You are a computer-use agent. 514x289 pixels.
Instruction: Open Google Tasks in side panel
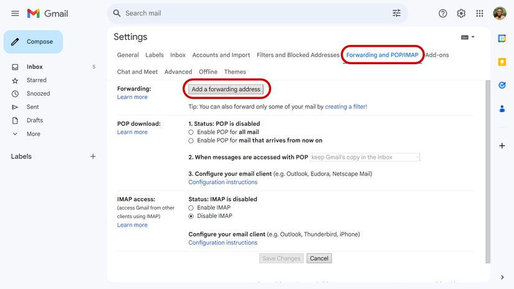coord(502,85)
